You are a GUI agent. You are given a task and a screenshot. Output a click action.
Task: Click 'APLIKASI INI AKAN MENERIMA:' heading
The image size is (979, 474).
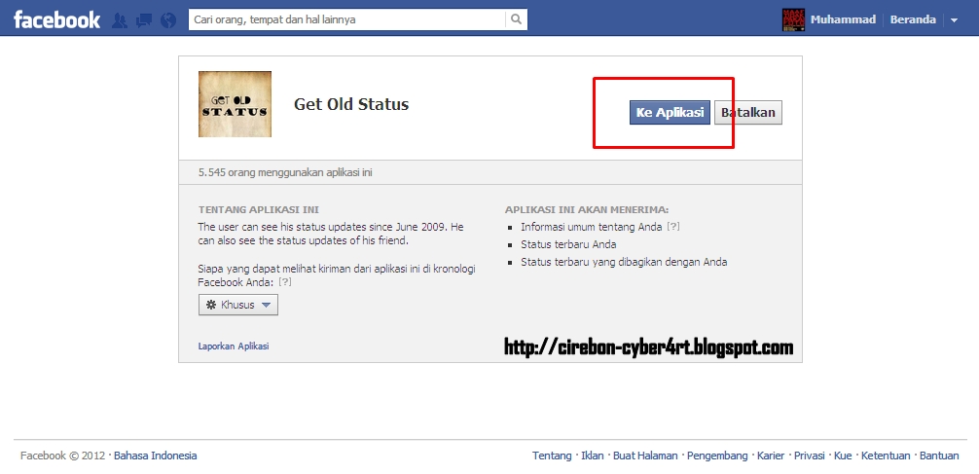tap(587, 210)
